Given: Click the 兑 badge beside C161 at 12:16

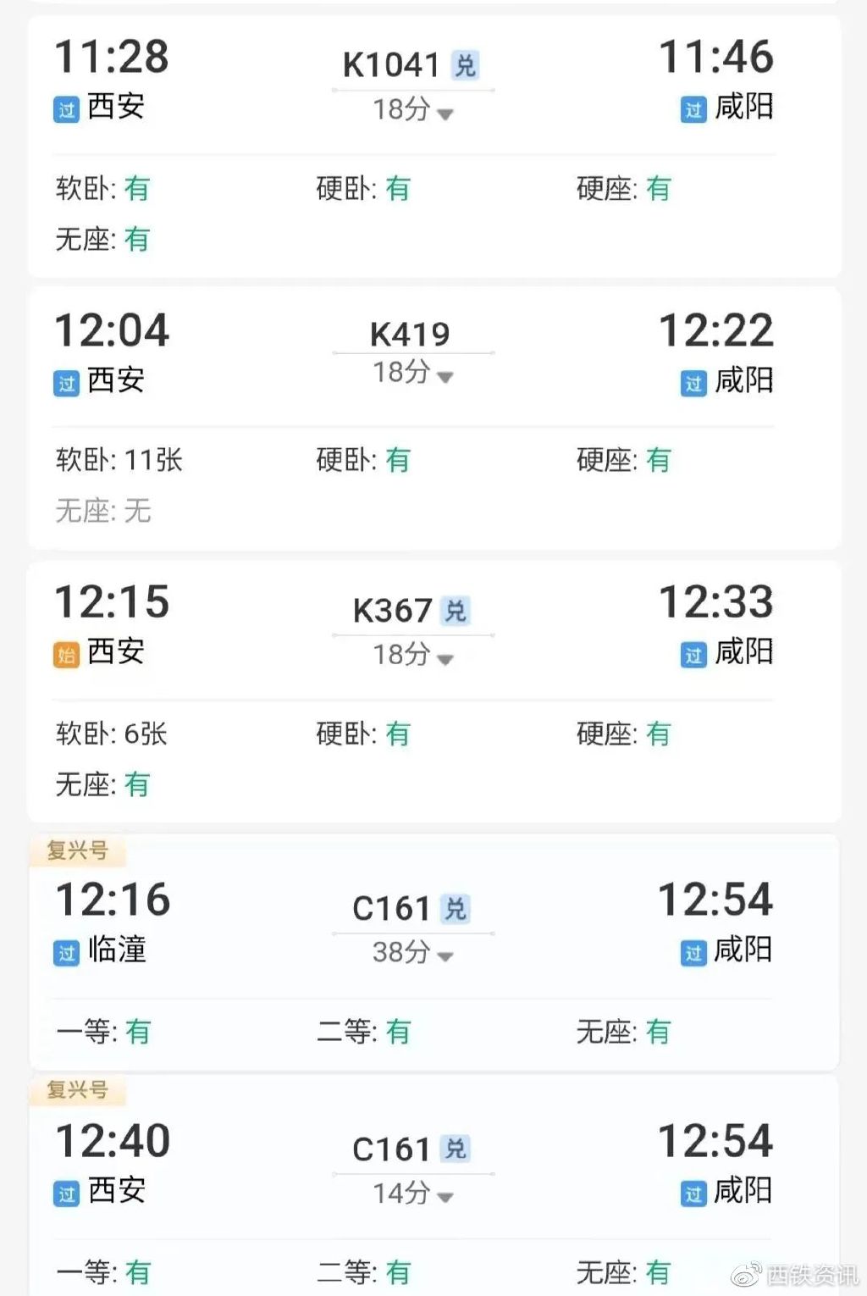Looking at the screenshot, I should click(456, 909).
